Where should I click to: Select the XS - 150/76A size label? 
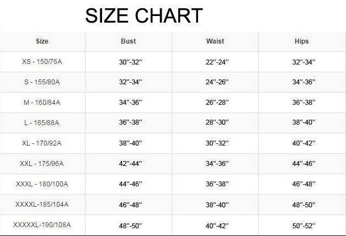pos(42,61)
